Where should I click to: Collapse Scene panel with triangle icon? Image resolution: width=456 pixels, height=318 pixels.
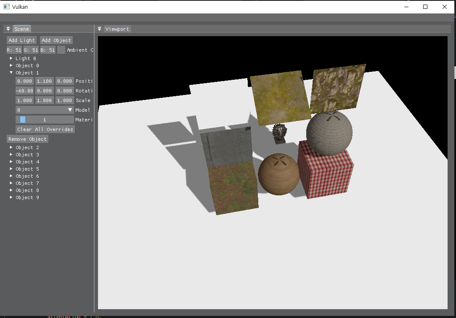pyautogui.click(x=8, y=29)
